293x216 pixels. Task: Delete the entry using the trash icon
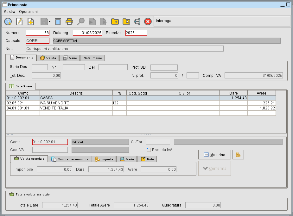[58, 22]
